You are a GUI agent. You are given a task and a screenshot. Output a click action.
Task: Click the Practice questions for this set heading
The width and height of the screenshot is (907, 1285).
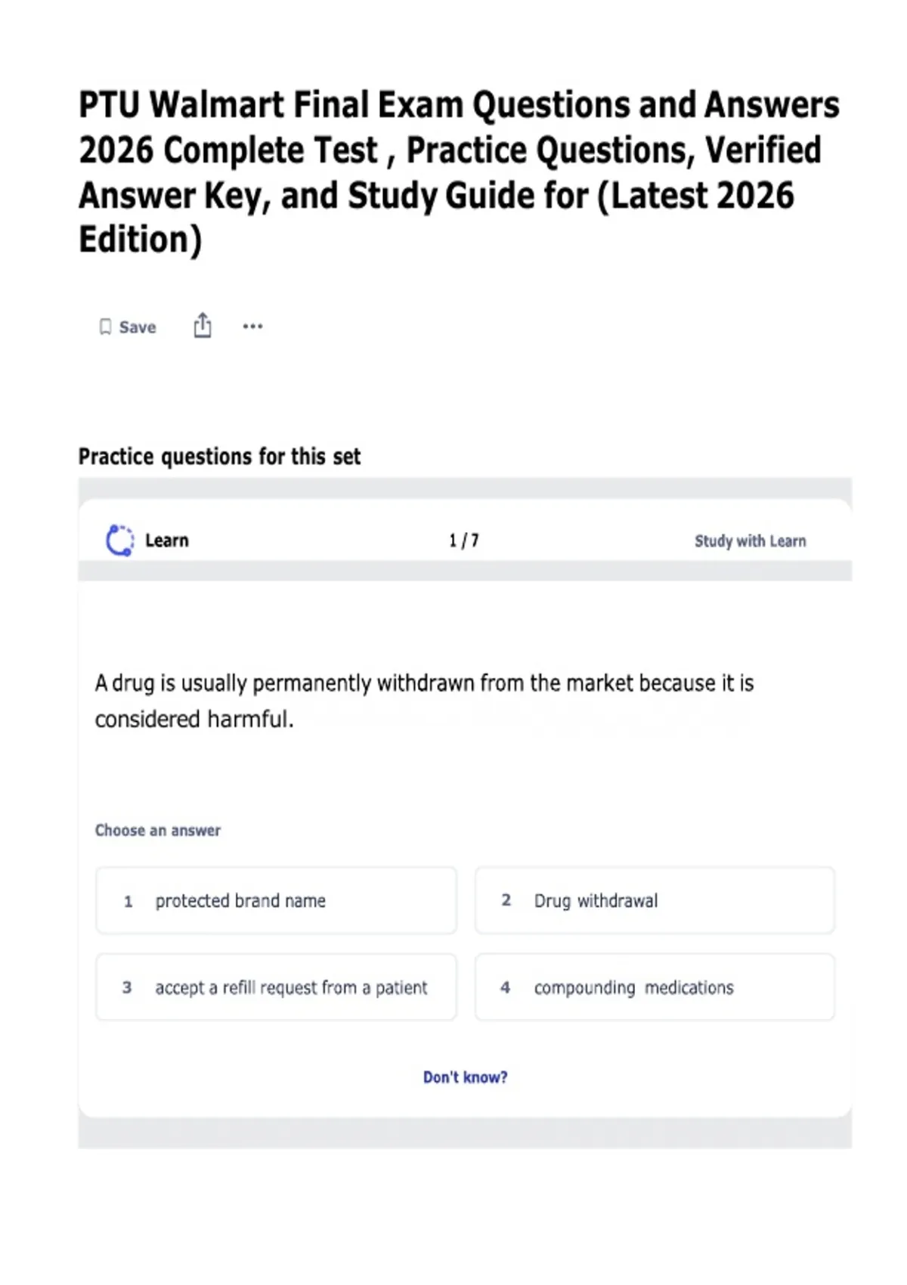coord(220,457)
